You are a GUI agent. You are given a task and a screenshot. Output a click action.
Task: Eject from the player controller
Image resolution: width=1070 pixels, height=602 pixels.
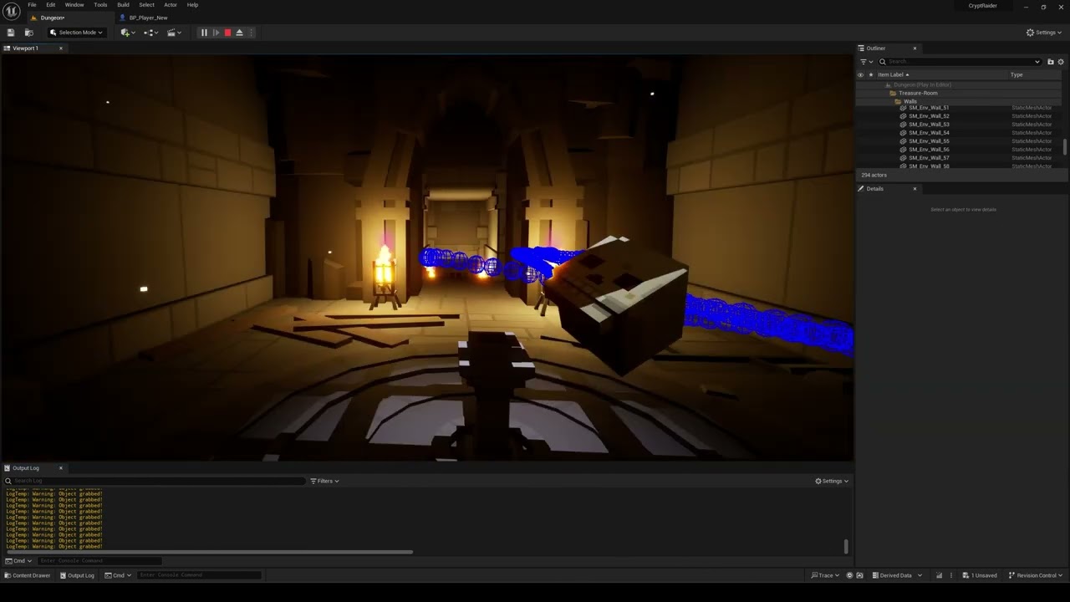pyautogui.click(x=239, y=33)
